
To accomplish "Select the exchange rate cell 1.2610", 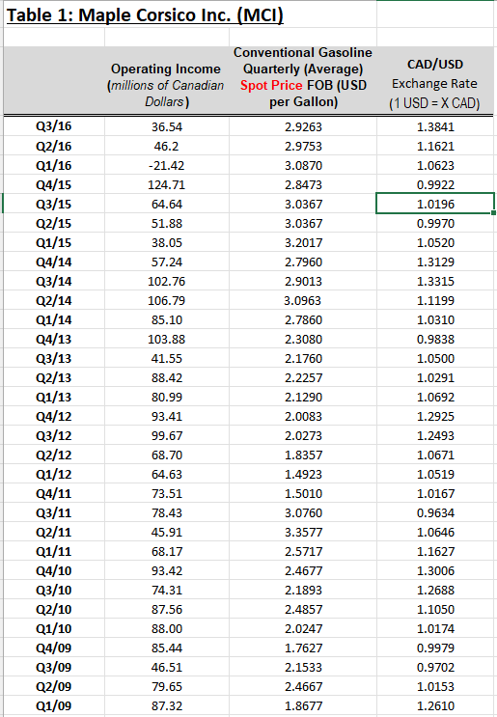I will pos(435,706).
